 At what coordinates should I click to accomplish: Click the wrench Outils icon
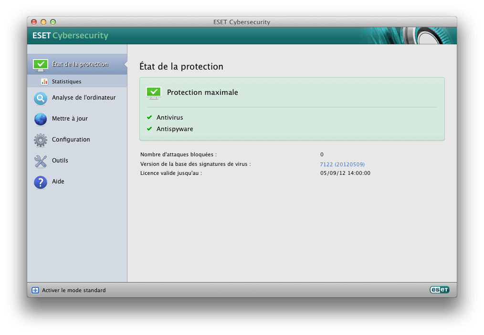click(x=41, y=161)
